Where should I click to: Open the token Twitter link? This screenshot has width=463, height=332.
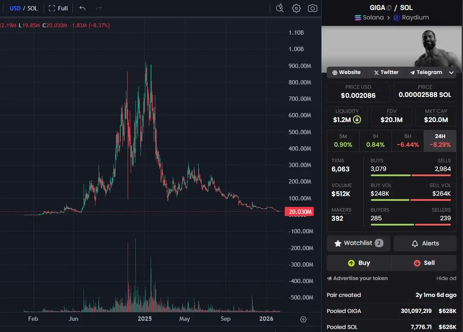click(386, 72)
